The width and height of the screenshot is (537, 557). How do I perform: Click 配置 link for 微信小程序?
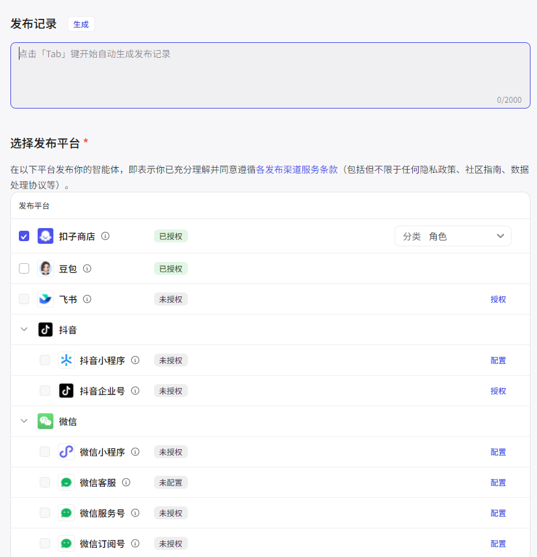click(498, 452)
